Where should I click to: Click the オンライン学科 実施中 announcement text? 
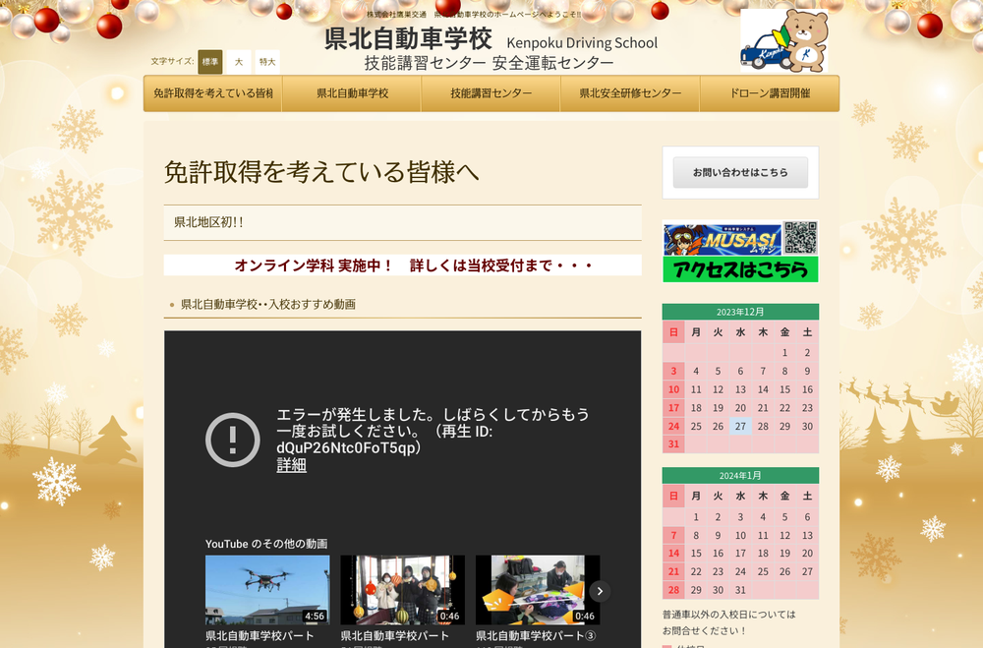pos(414,265)
